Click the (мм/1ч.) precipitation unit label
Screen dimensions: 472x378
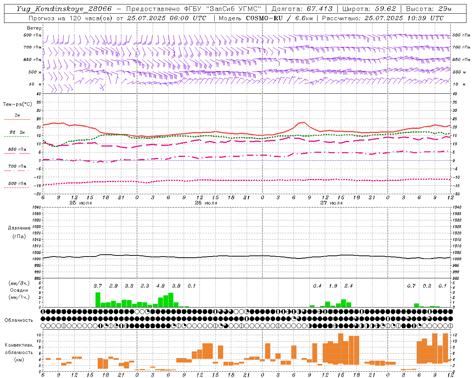(x=19, y=297)
